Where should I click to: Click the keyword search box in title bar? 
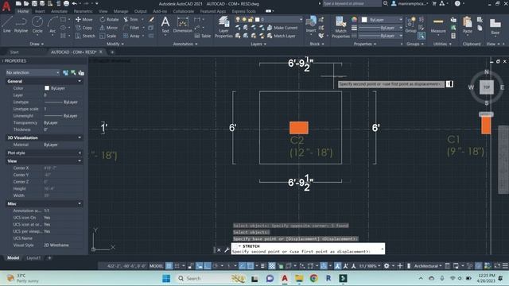coord(352,3)
